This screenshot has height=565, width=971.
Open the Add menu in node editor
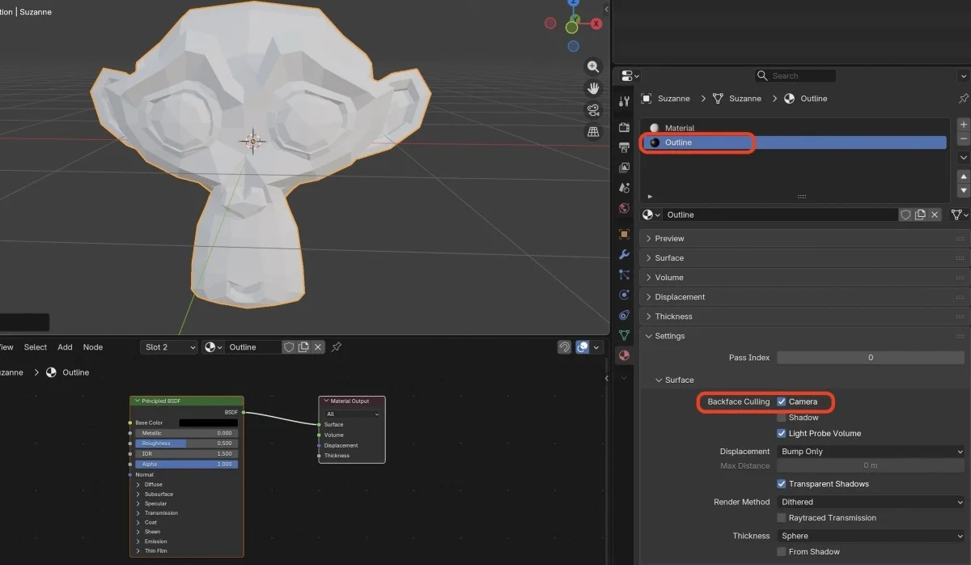pos(65,347)
